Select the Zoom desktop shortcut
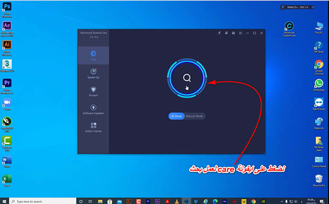 point(7,104)
